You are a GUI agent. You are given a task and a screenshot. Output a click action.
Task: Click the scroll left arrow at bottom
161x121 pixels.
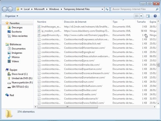[x=35, y=107]
